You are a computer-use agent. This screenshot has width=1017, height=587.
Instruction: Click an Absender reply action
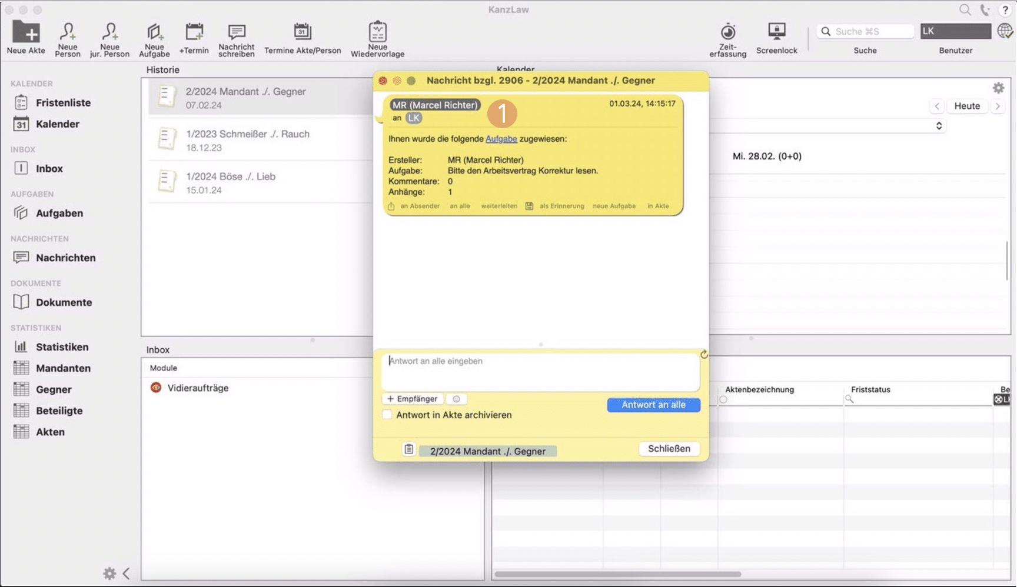pos(420,206)
